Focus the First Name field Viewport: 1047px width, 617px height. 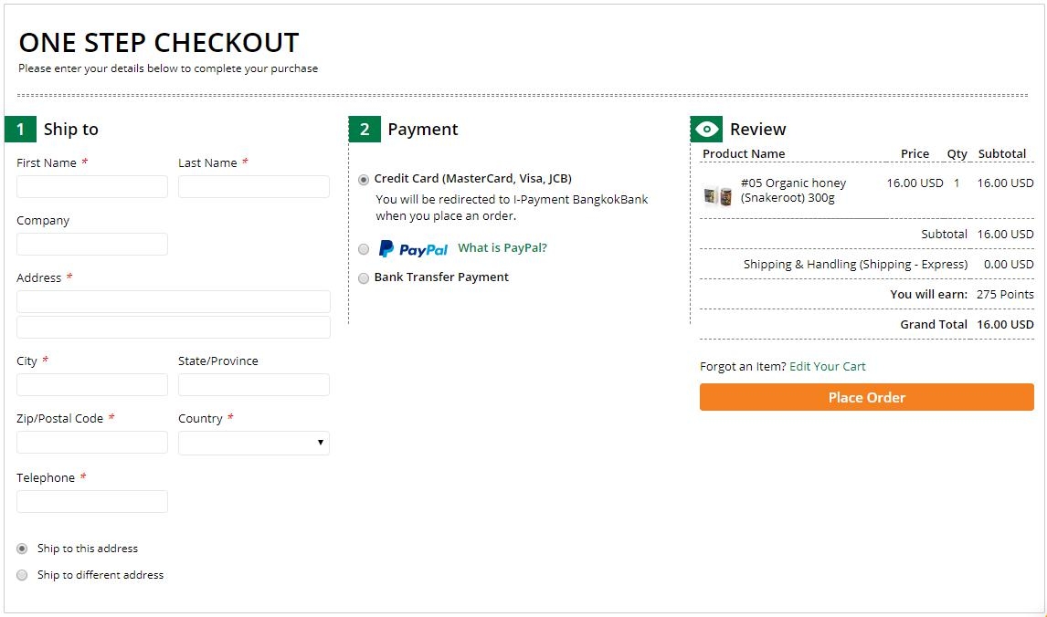[92, 187]
